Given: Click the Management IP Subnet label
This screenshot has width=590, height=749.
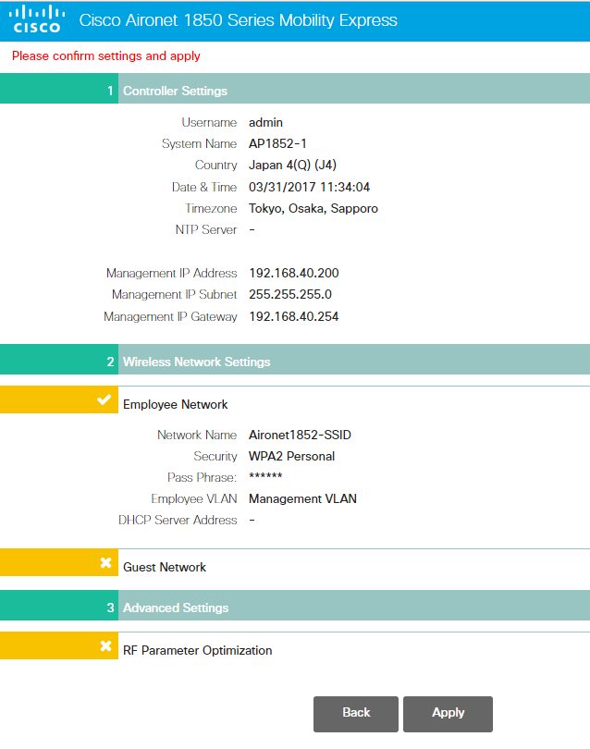Looking at the screenshot, I should pyautogui.click(x=175, y=294).
